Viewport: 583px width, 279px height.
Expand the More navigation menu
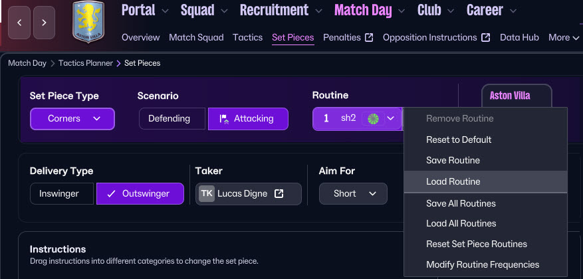click(564, 38)
